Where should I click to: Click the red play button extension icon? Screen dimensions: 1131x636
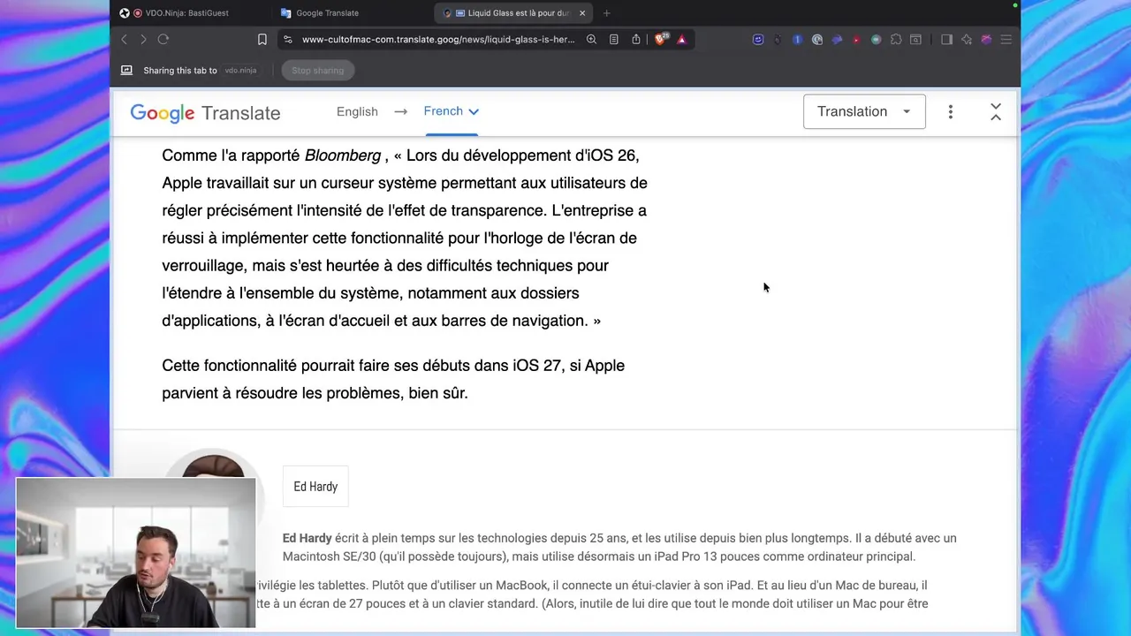(x=856, y=40)
